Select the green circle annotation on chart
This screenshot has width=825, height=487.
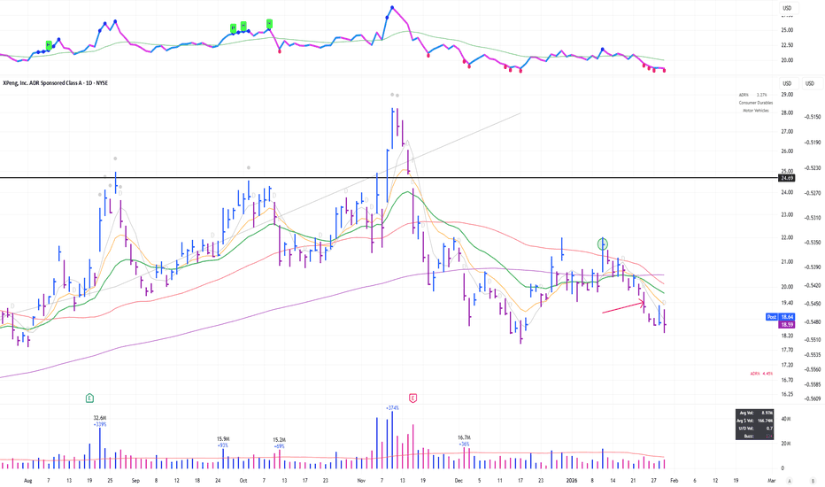tap(603, 243)
